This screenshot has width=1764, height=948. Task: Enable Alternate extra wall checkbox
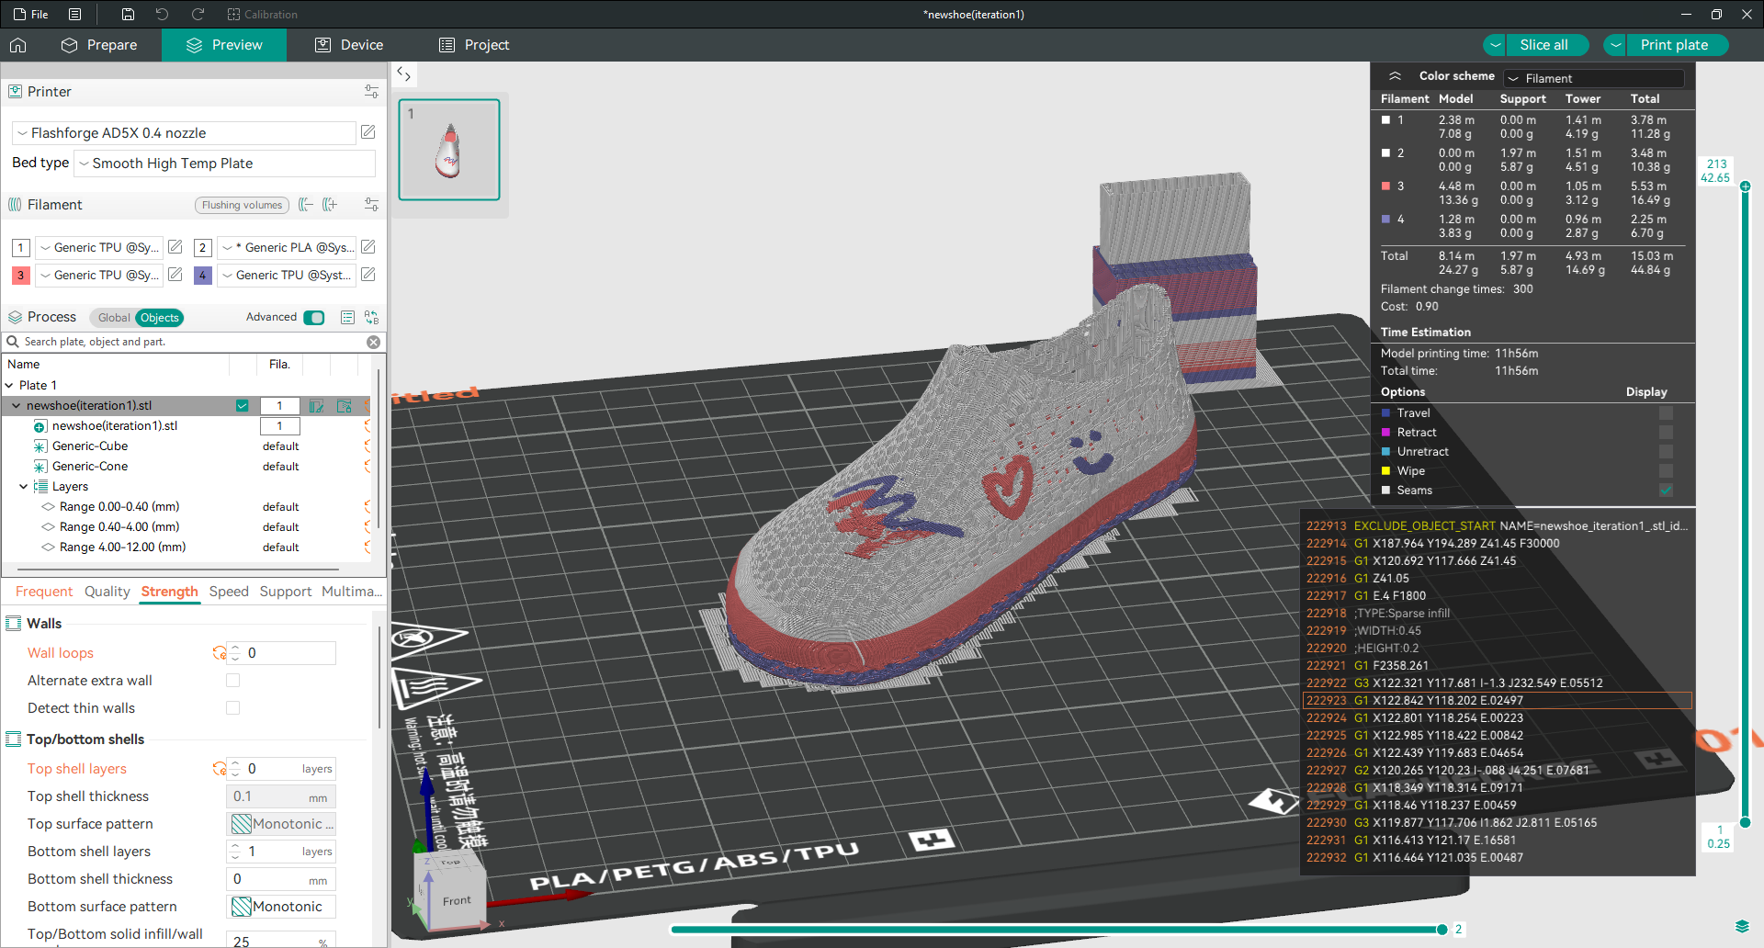(x=233, y=681)
